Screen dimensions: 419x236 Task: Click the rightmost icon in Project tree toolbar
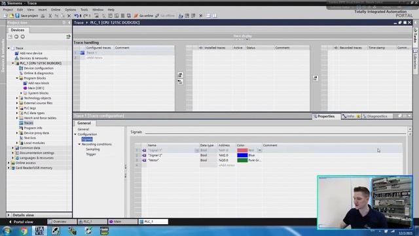click(x=68, y=37)
